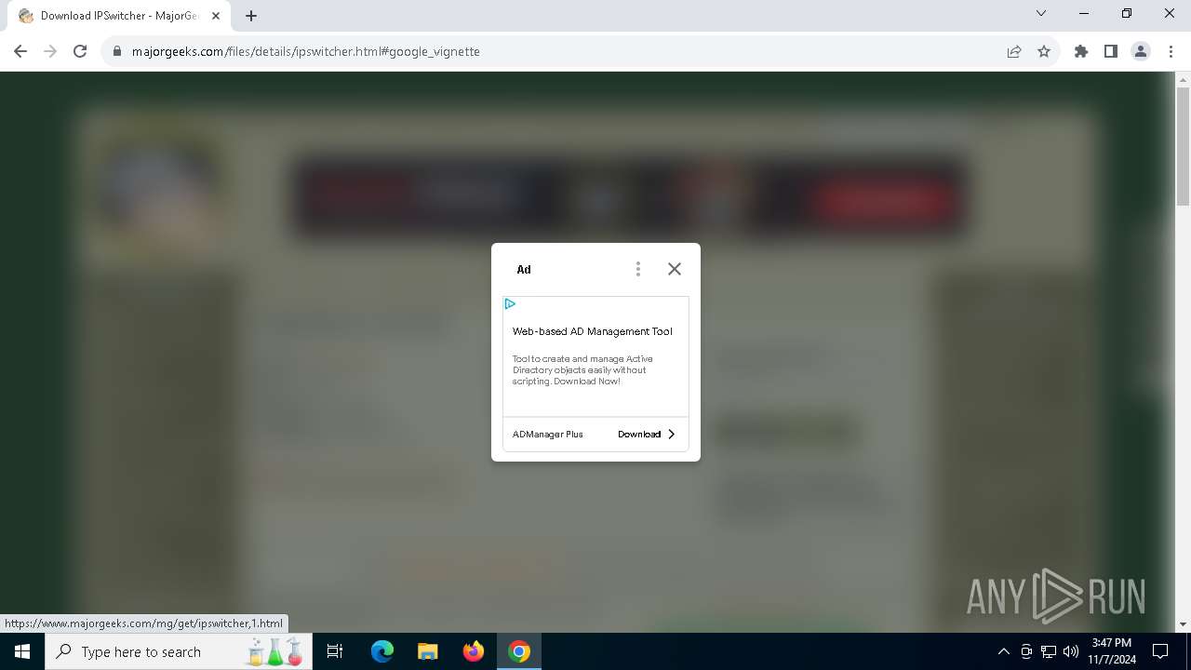Screen dimensions: 1191x670
Task: Open the taskbar clock and date
Action: pyautogui.click(x=1111, y=651)
